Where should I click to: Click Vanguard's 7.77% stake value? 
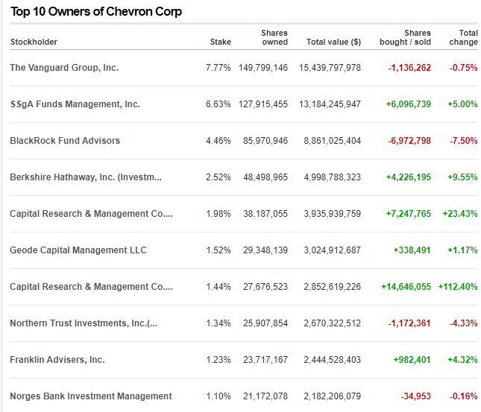(219, 68)
